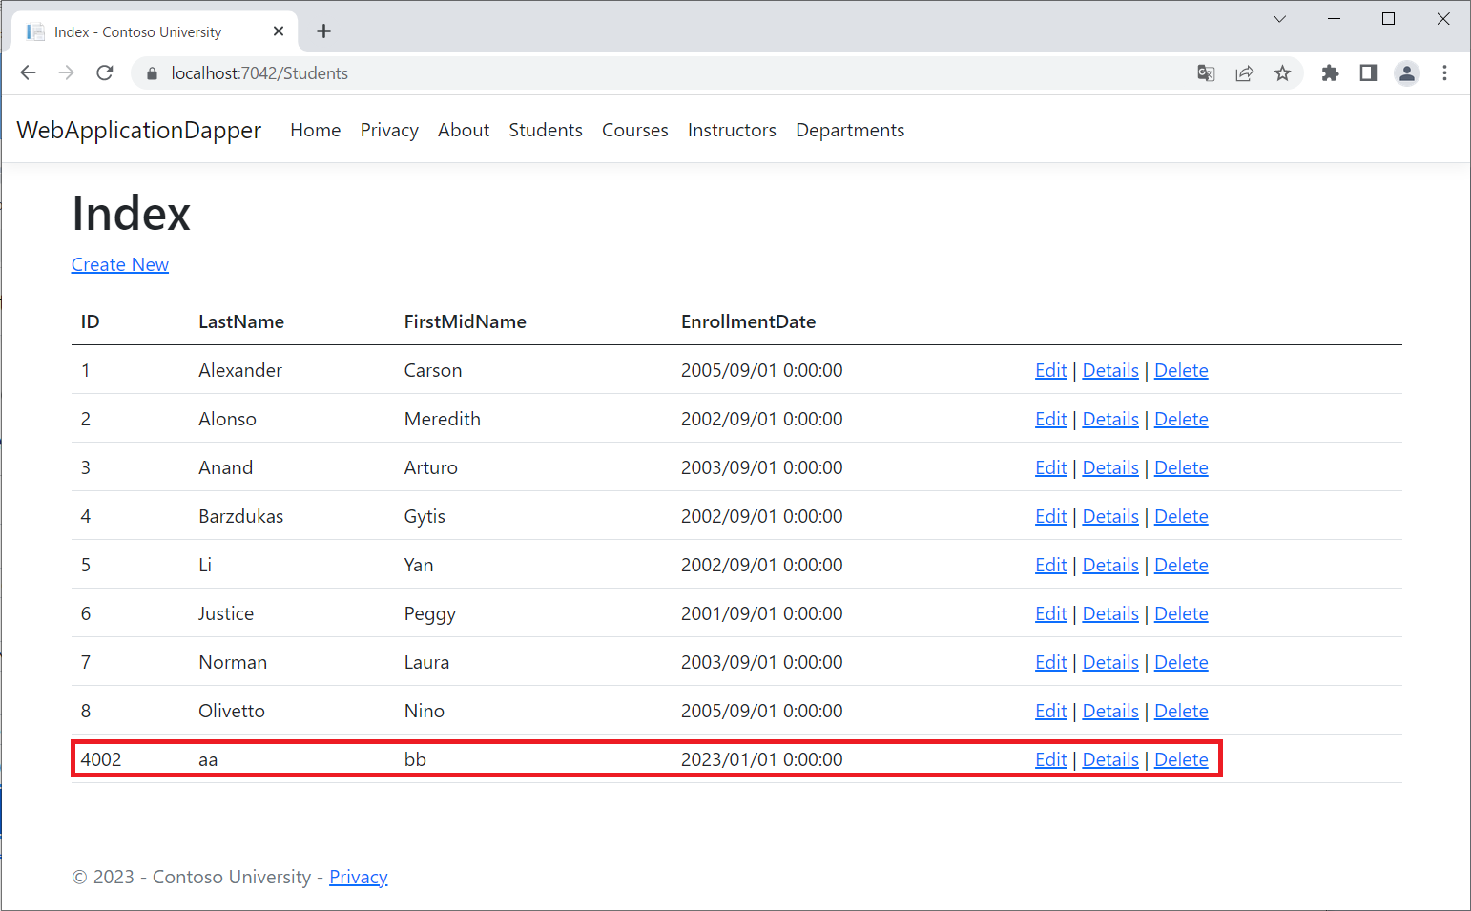Click the share page icon
Viewport: 1471px width, 911px height.
[x=1244, y=73]
